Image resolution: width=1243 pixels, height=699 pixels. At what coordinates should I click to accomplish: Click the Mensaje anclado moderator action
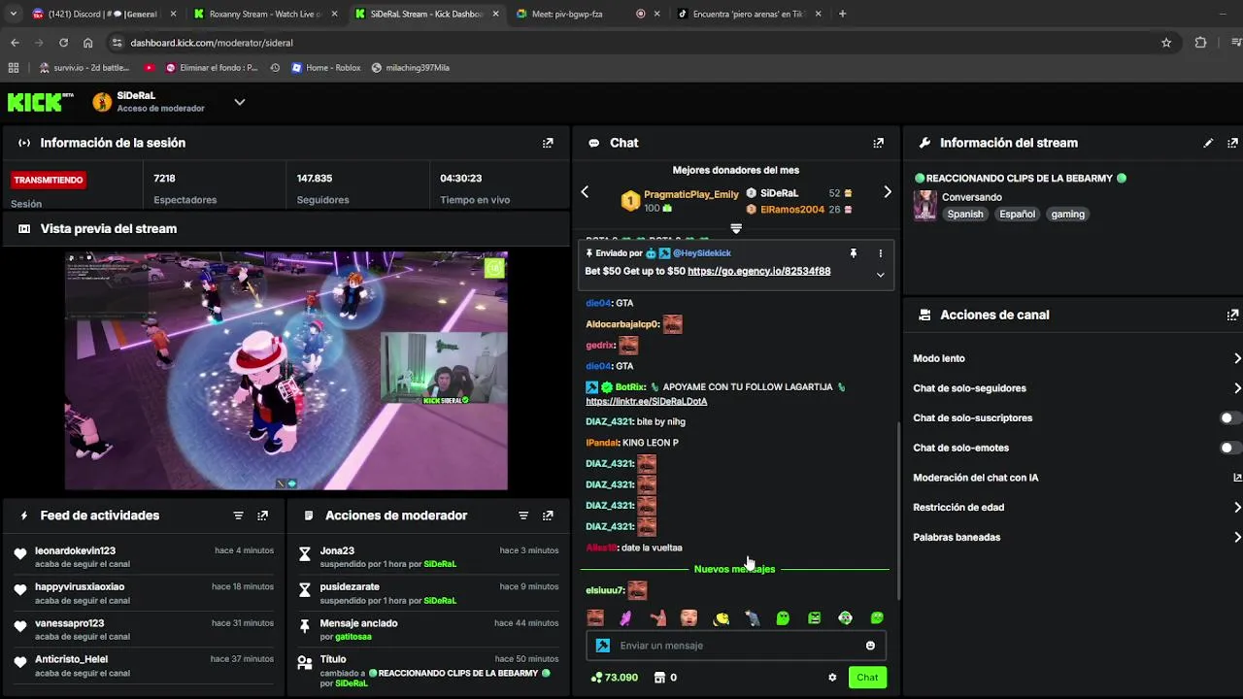[427, 629]
